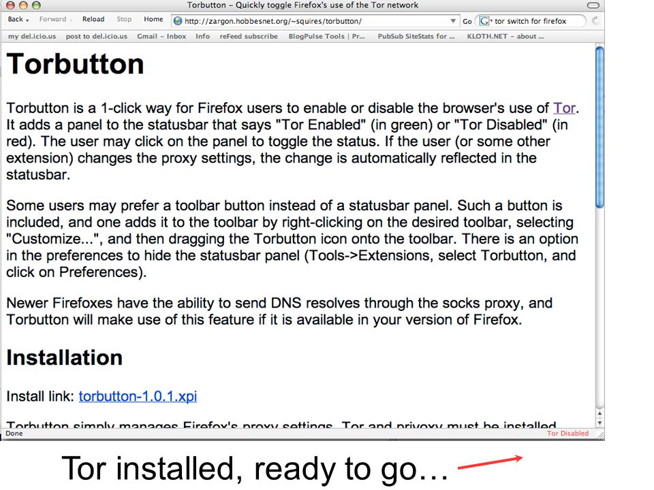Click the toolbar toggle pill button in title bar
Viewport: 654px width, 490px height.
click(x=593, y=5)
